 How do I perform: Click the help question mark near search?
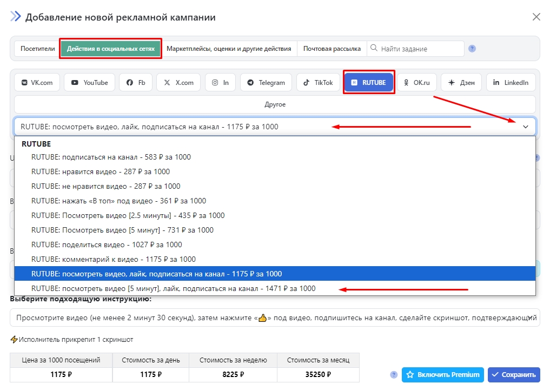(472, 49)
